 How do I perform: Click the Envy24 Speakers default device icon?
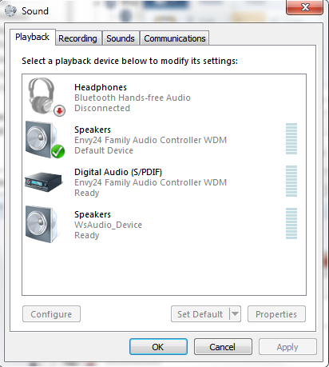[x=45, y=139]
